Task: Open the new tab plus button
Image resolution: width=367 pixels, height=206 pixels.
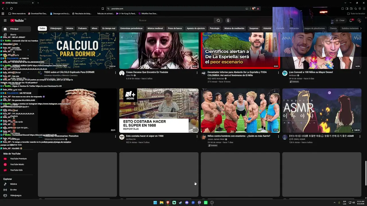Action: click(38, 3)
